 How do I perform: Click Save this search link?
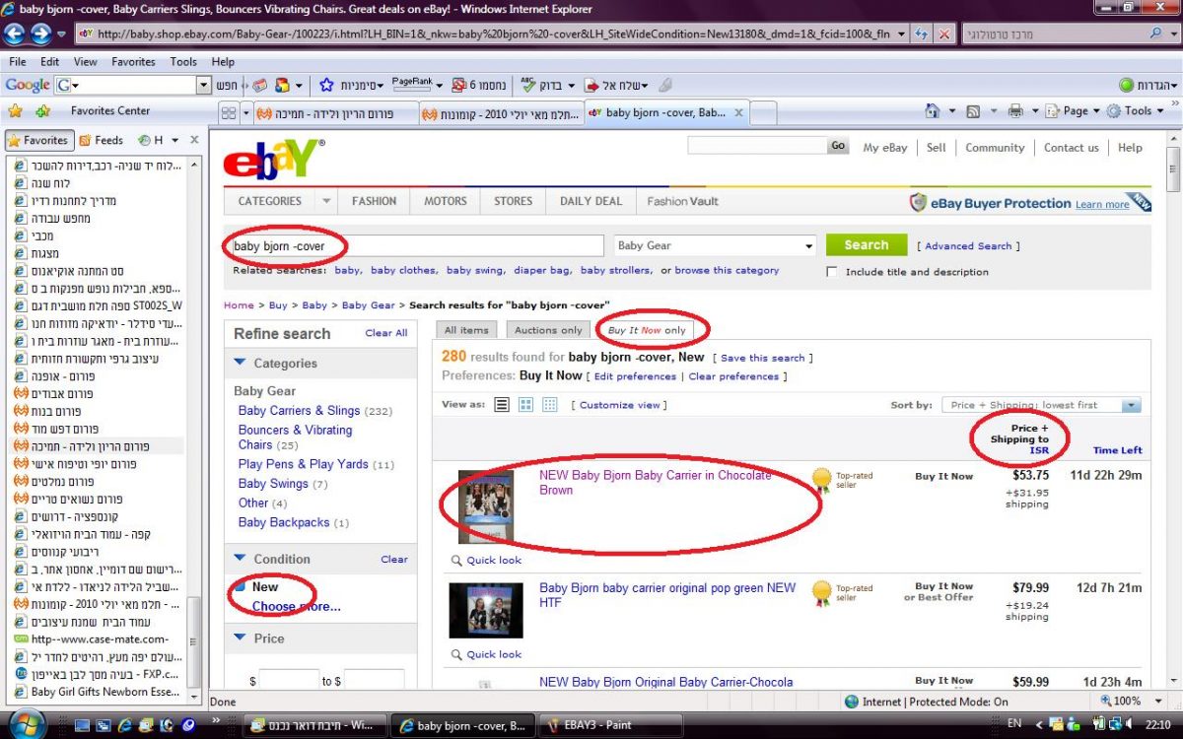762,358
